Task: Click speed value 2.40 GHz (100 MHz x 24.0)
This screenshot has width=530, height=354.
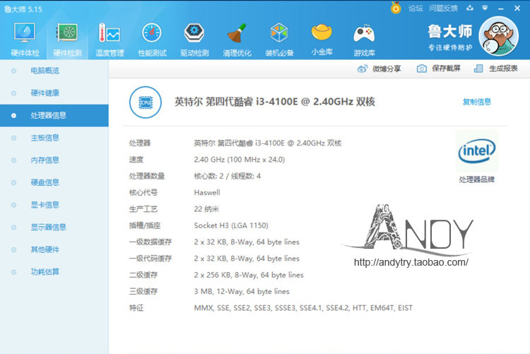Action: (x=240, y=160)
